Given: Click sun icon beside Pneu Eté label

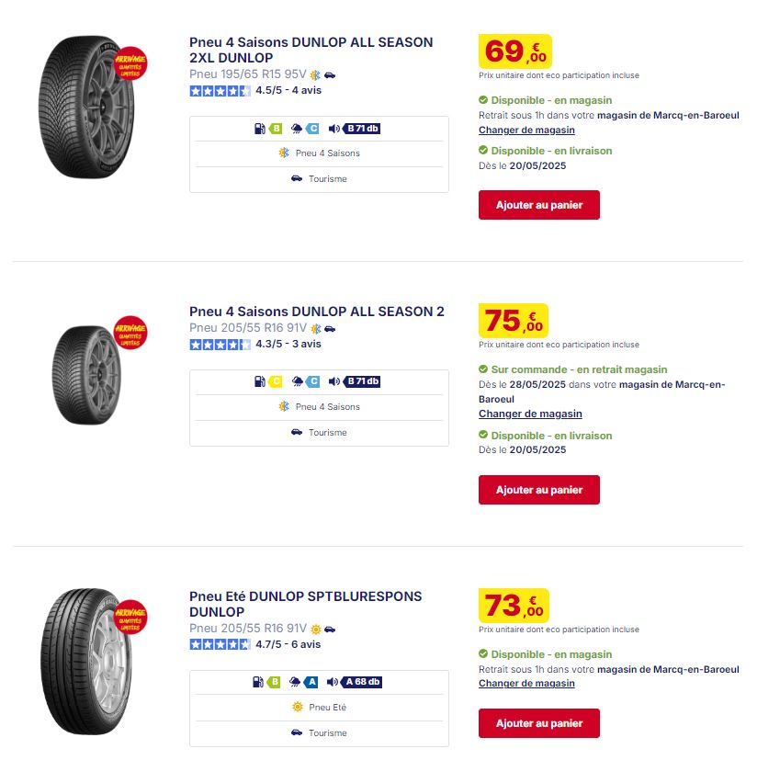Looking at the screenshot, I should coord(298,707).
